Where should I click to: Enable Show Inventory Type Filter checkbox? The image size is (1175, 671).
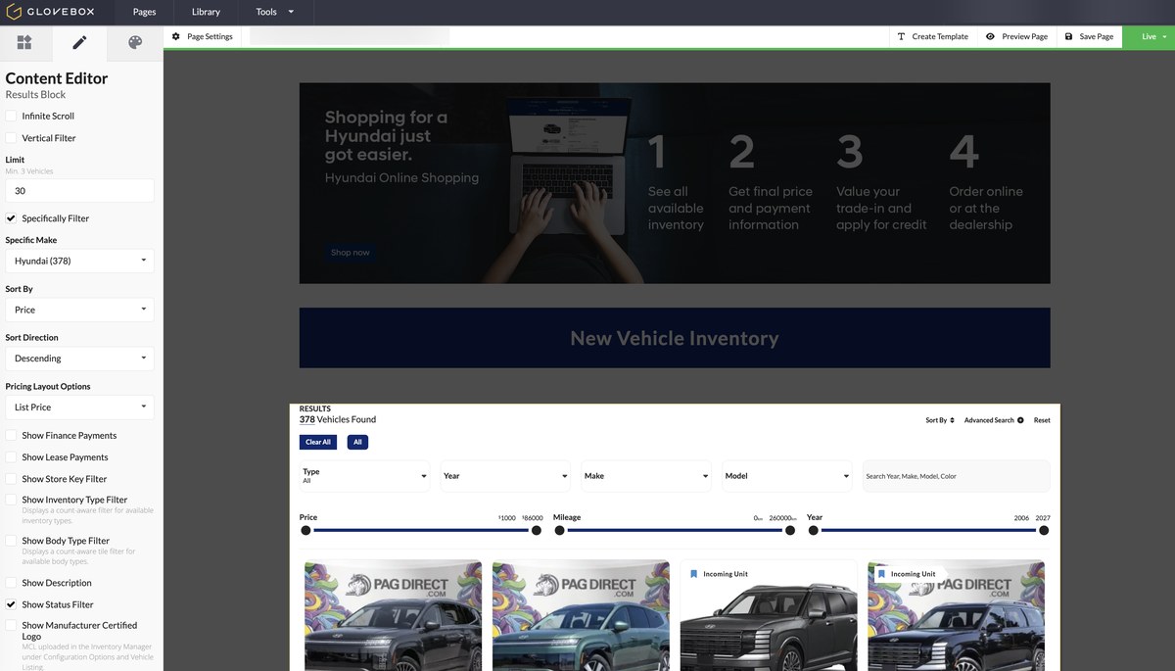coord(12,500)
